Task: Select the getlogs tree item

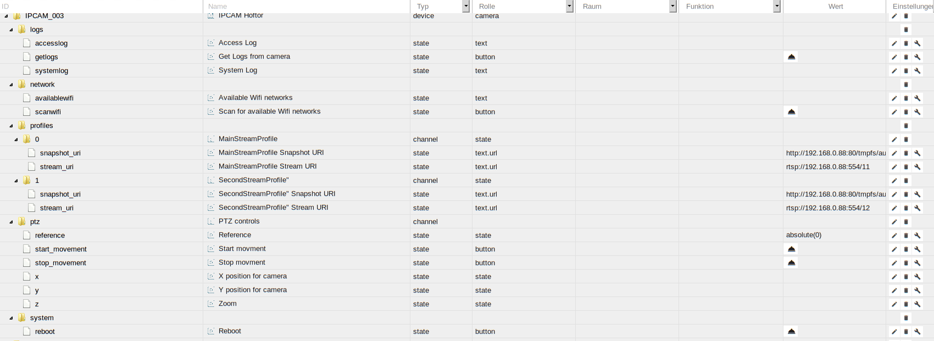Action: (x=46, y=57)
